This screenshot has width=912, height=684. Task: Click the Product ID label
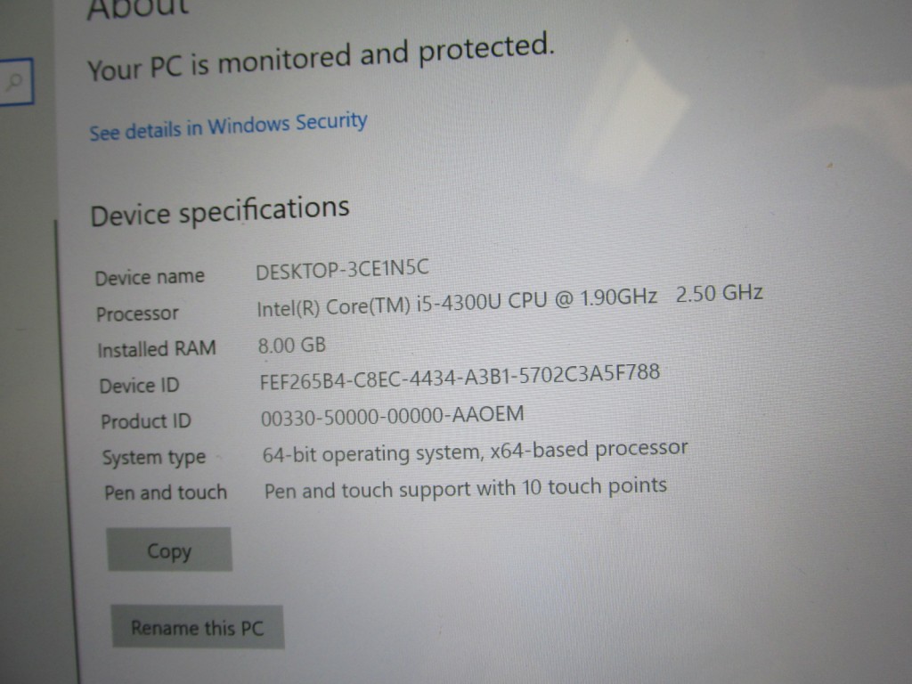pos(146,421)
